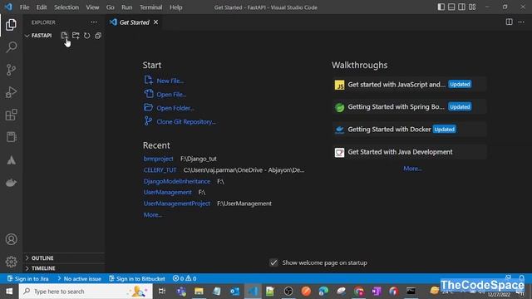Open recent project bmproject
The width and height of the screenshot is (532, 299).
[x=158, y=159]
